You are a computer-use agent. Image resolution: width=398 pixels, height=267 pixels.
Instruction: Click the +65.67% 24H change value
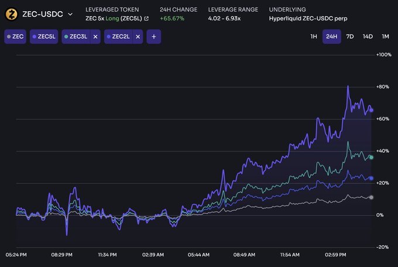click(x=172, y=19)
